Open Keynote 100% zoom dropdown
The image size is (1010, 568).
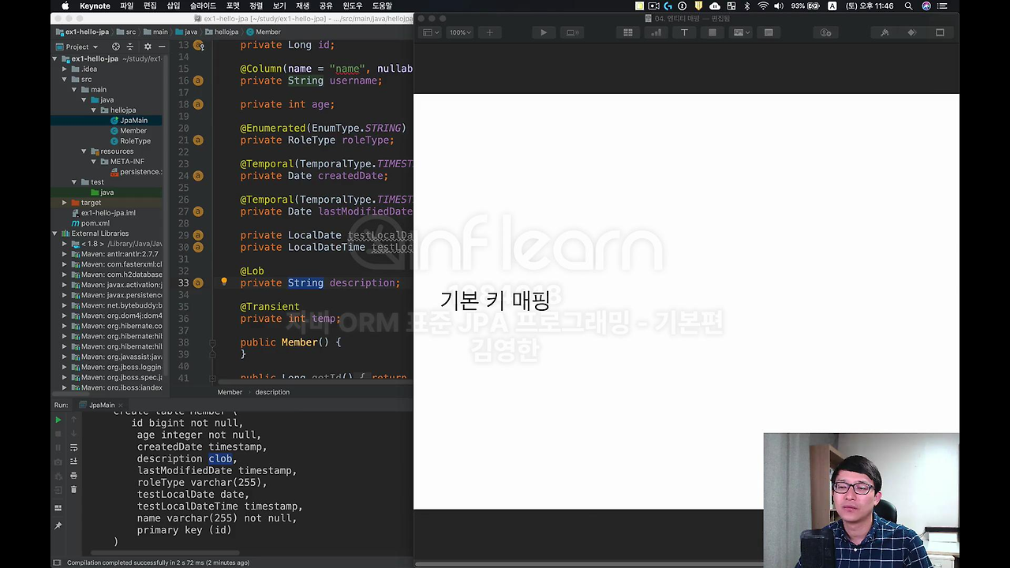coord(460,32)
